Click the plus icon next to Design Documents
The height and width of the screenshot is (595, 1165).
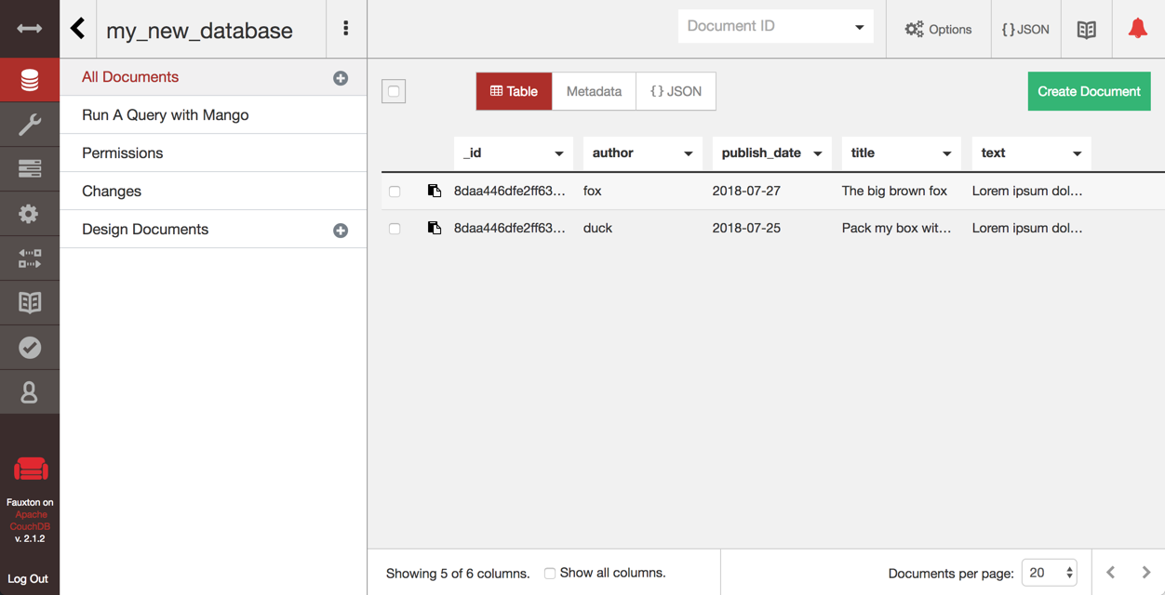pyautogui.click(x=341, y=231)
